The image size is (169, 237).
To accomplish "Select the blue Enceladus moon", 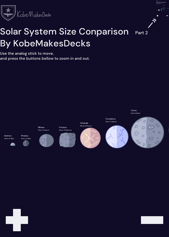I will tap(117, 137).
